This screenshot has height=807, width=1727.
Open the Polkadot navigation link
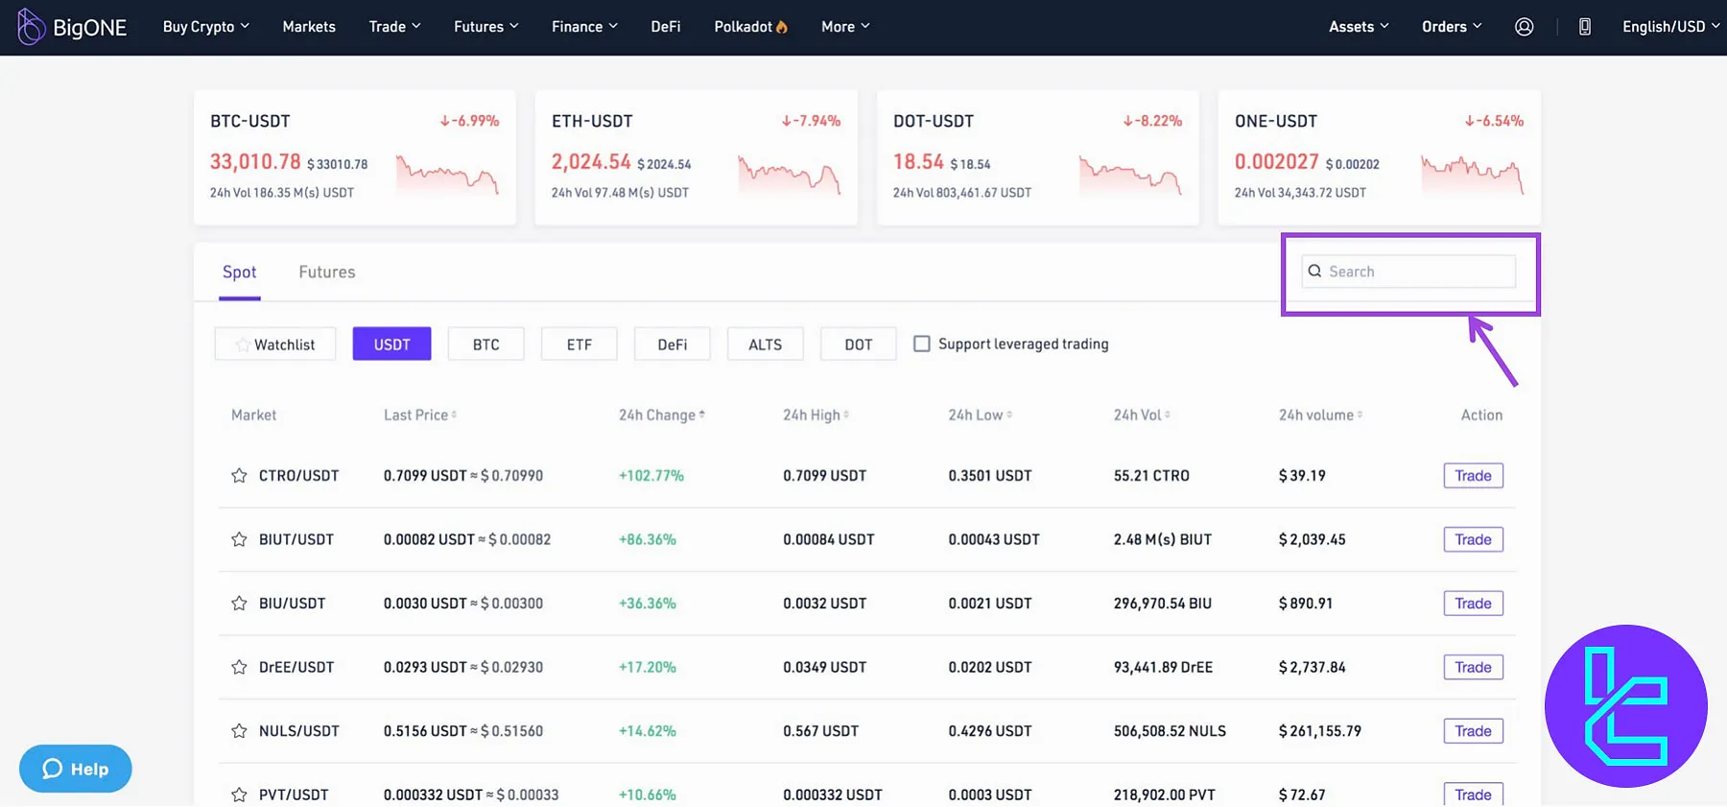click(751, 27)
